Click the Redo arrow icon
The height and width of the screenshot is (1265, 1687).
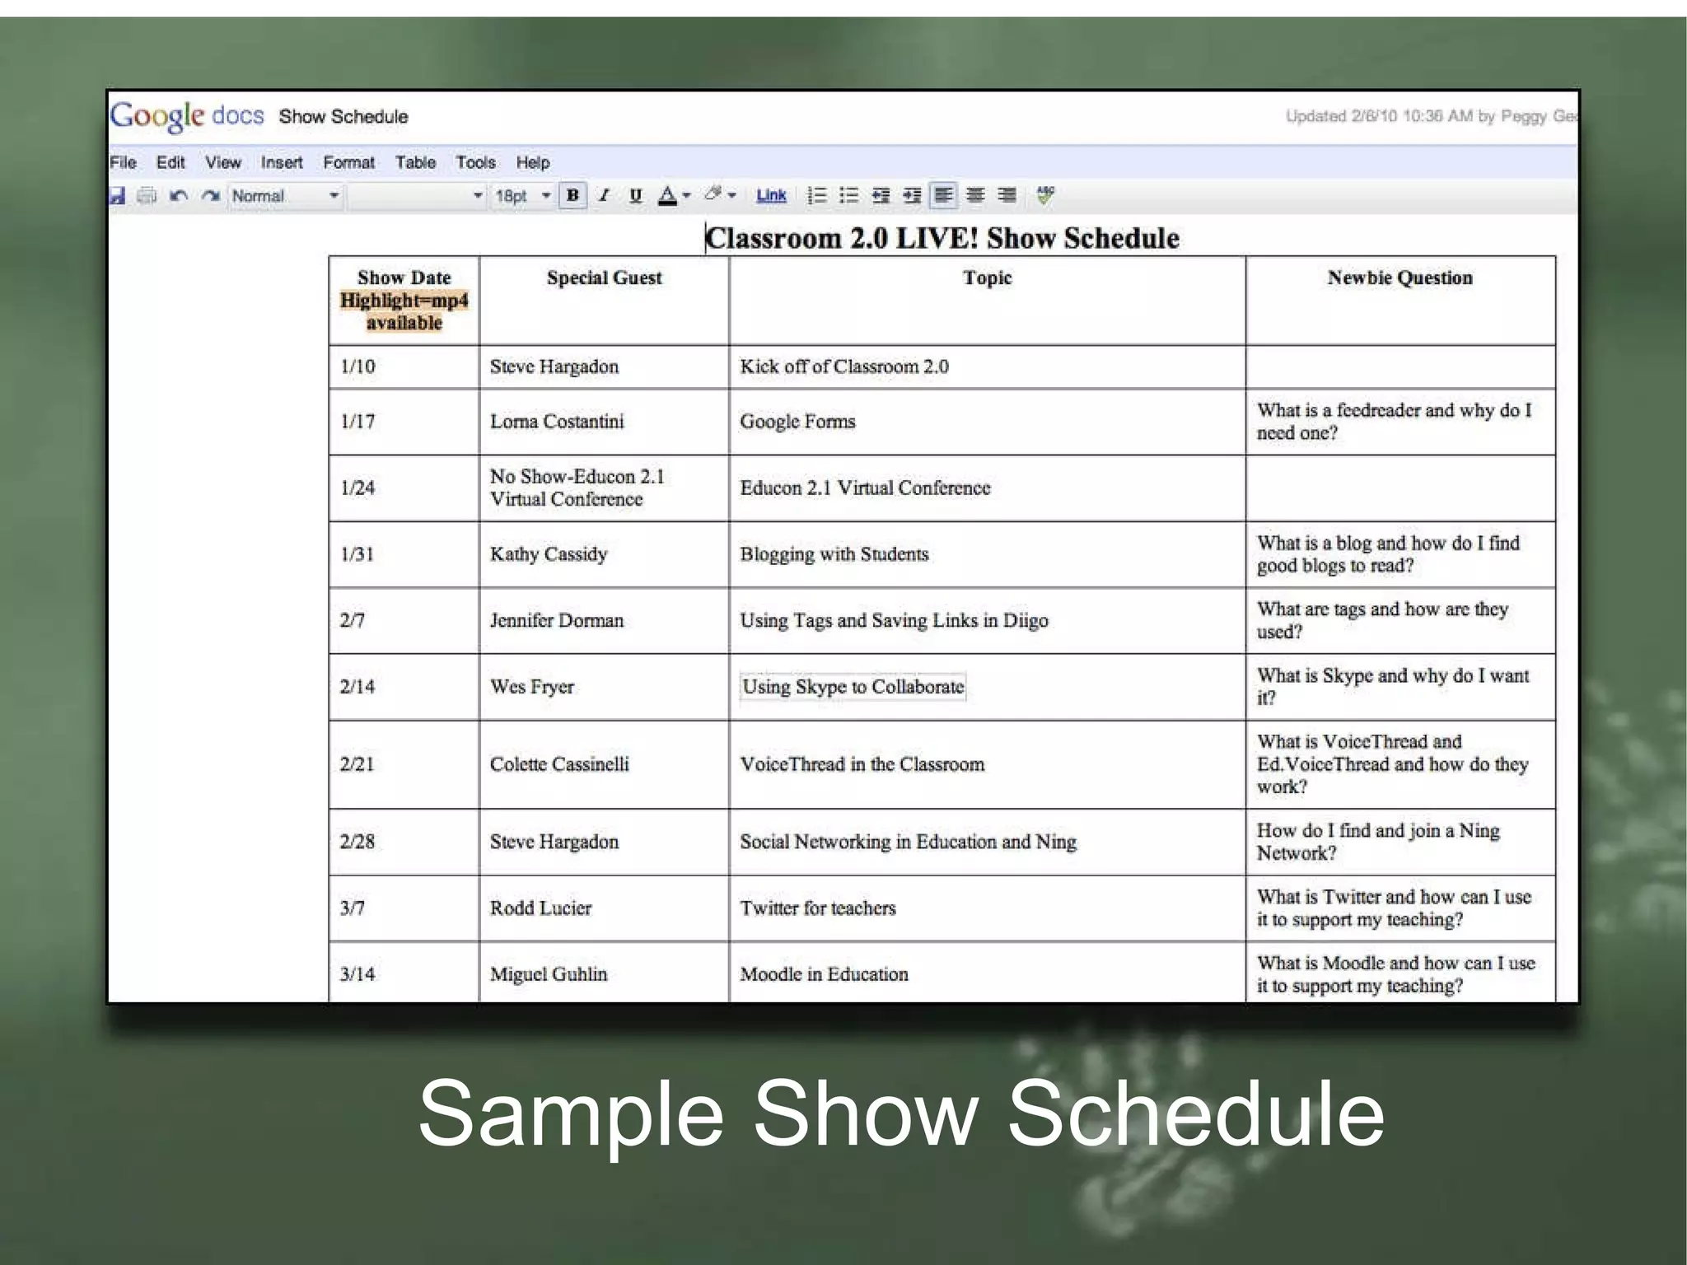[210, 196]
